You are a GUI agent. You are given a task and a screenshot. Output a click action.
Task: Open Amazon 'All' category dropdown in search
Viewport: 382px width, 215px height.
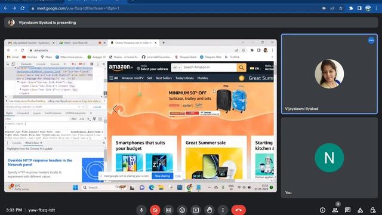(x=177, y=67)
